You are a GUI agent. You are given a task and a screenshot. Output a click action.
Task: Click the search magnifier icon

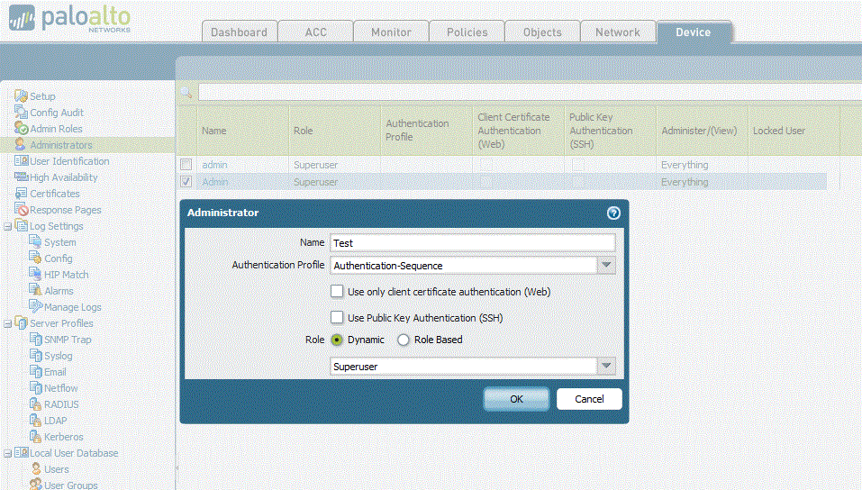[186, 92]
